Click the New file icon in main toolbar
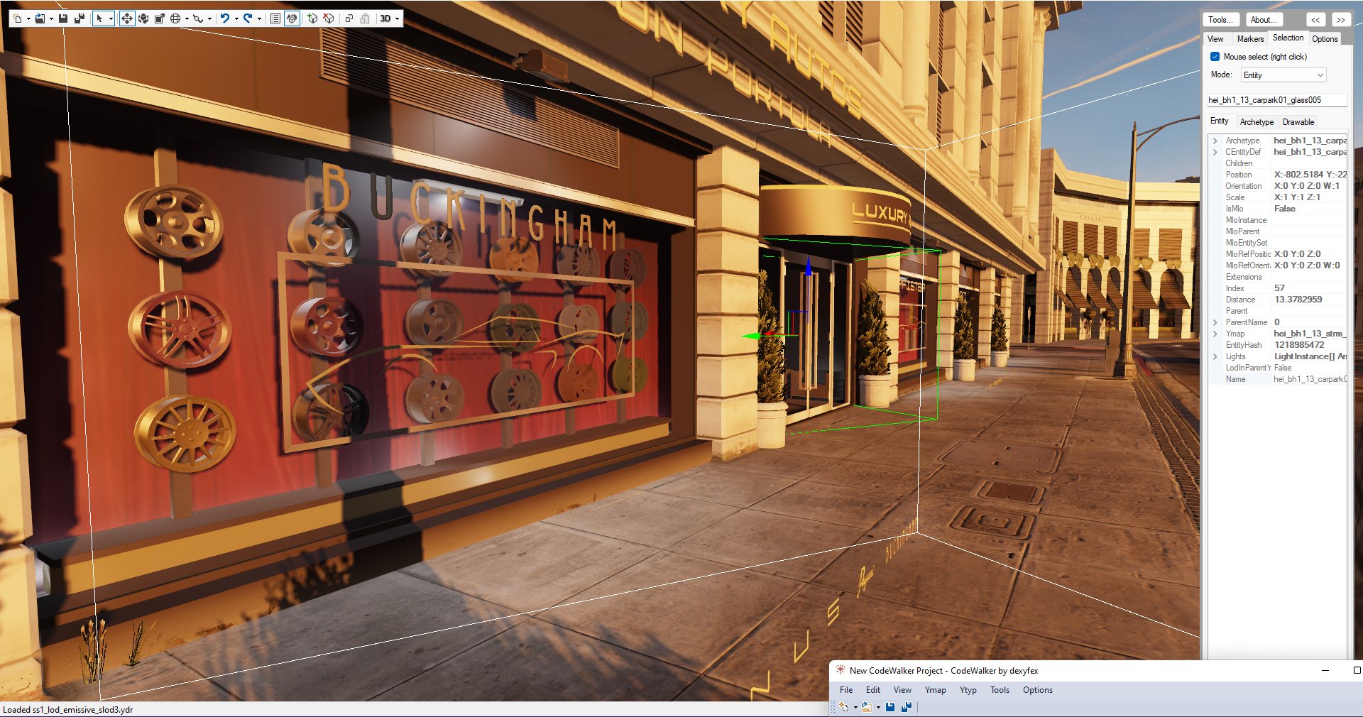1363x717 pixels. pyautogui.click(x=18, y=18)
